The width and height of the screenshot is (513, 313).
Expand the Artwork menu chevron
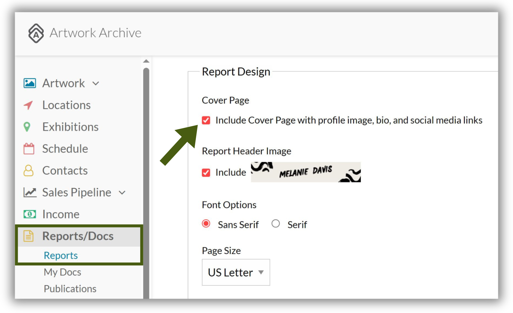pyautogui.click(x=96, y=83)
